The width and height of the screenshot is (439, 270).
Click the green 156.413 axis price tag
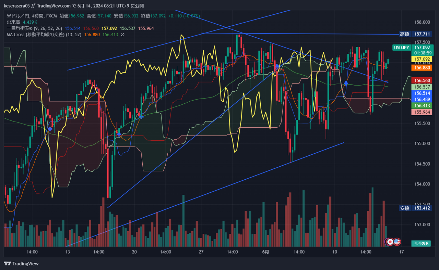(422, 106)
